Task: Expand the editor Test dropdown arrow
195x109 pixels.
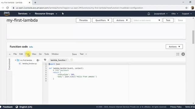Action: (x=86, y=54)
